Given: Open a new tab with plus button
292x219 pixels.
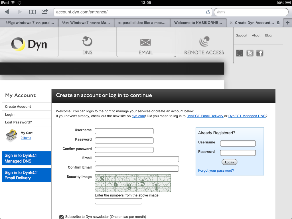Looking at the screenshot, I should point(287,23).
